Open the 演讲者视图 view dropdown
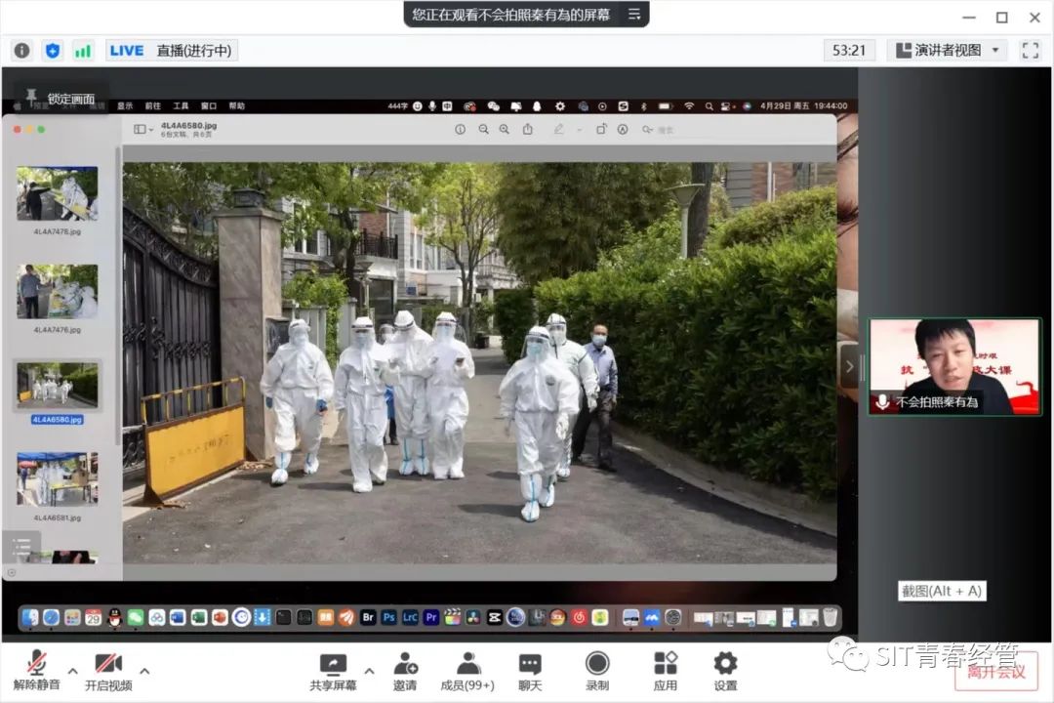This screenshot has width=1054, height=703. pyautogui.click(x=946, y=50)
